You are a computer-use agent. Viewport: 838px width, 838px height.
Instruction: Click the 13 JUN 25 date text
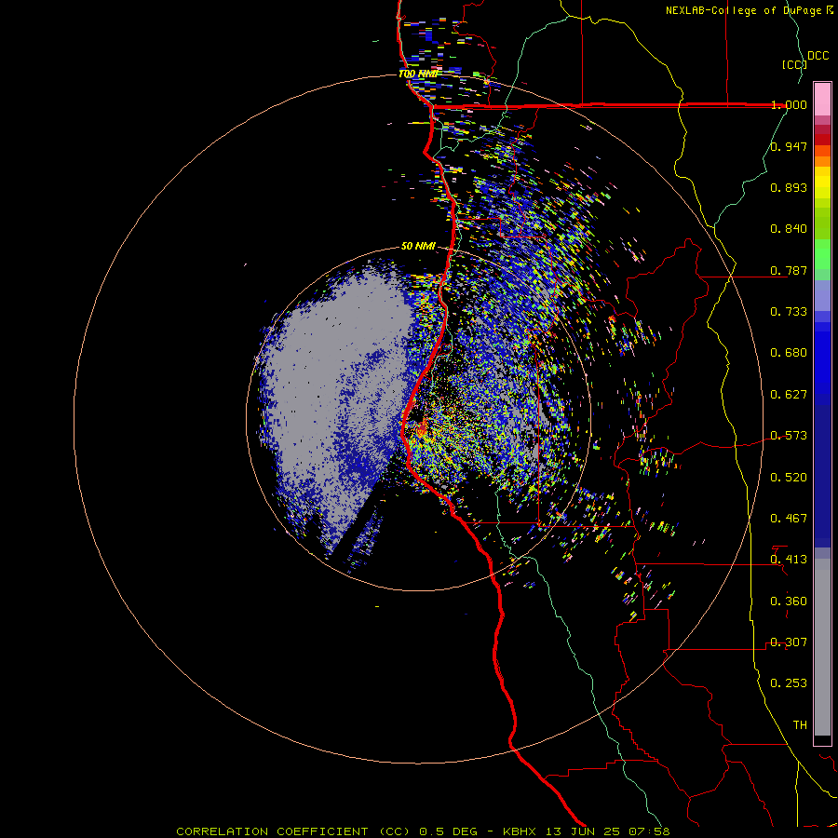coord(583,831)
